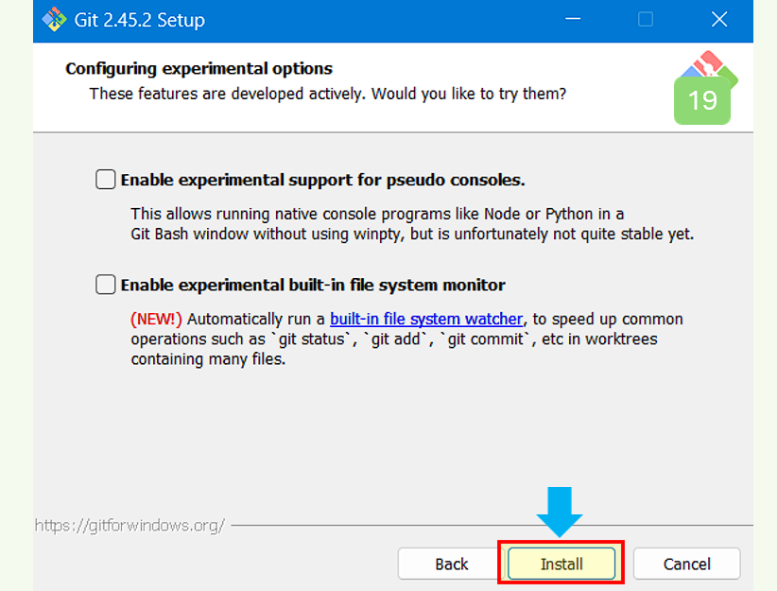The height and width of the screenshot is (591, 777).
Task: Click the 'Git Bash window without using winpty' description line
Action: tap(412, 234)
